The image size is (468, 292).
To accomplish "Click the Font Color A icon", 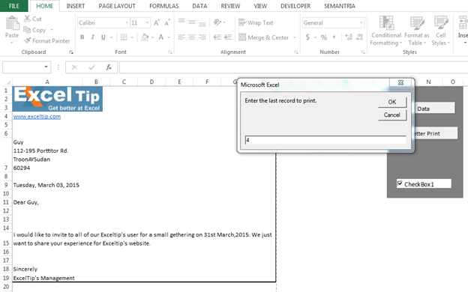I will (x=160, y=37).
